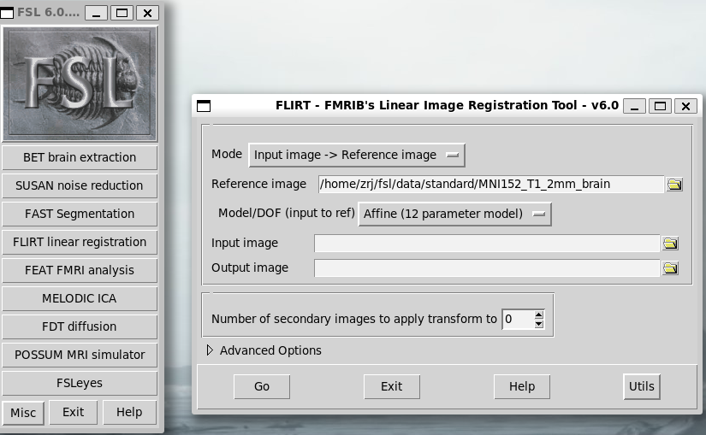Click the FSL trilobite logo image
This screenshot has width=706, height=435.
point(80,83)
